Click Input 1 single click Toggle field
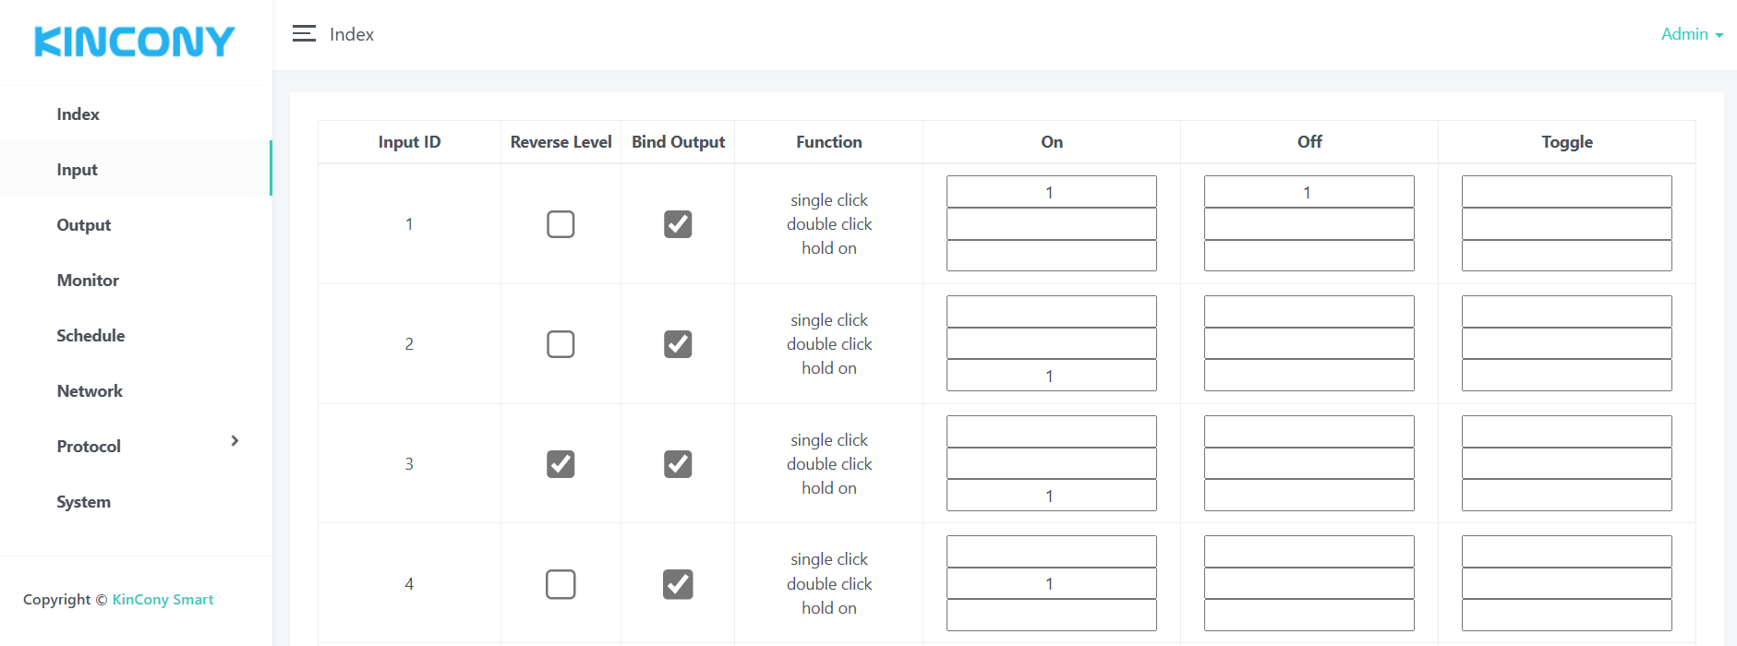 coord(1566,192)
